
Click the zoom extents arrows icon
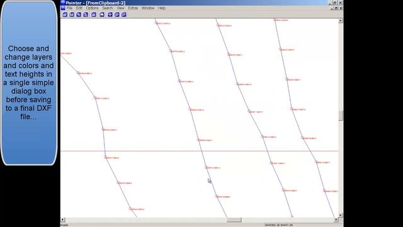[x=110, y=15]
